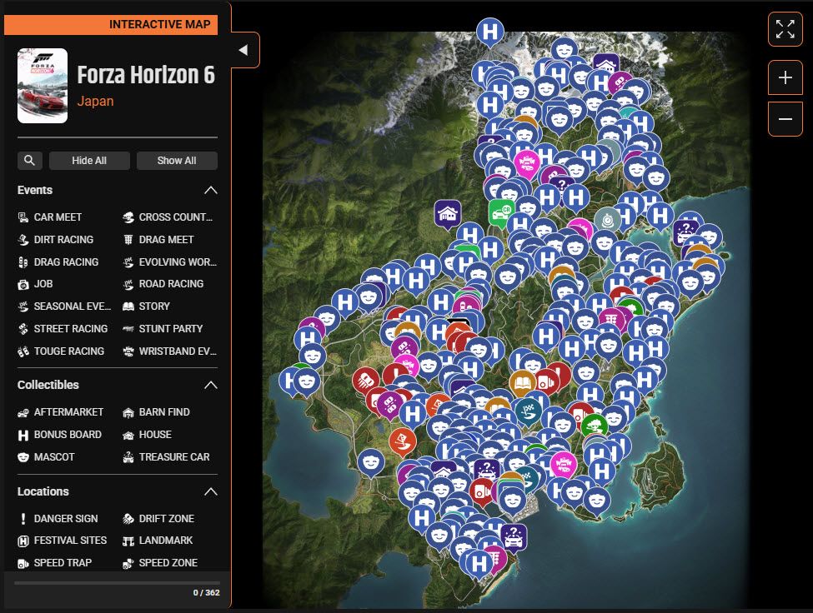Click the Barn Find filter icon
The height and width of the screenshot is (613, 813).
128,412
